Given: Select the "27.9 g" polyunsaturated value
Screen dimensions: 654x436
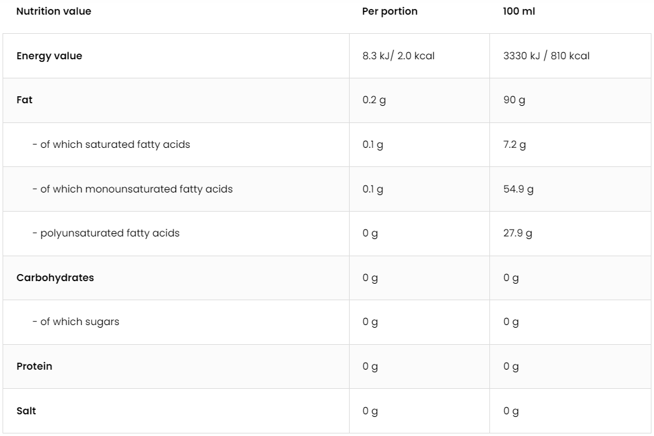Looking at the screenshot, I should coord(517,233).
